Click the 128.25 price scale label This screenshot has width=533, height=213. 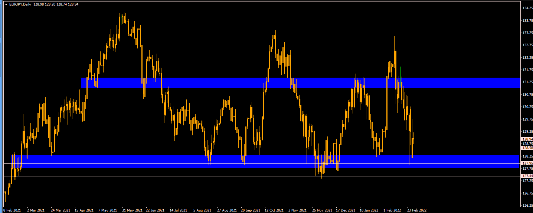click(527, 156)
